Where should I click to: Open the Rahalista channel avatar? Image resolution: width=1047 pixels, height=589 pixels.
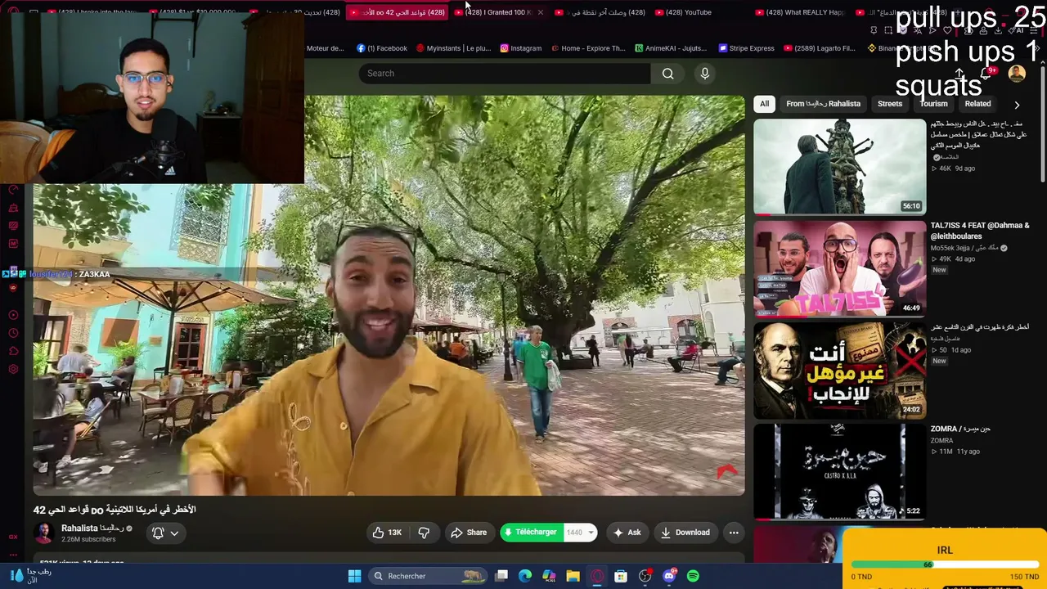44,533
